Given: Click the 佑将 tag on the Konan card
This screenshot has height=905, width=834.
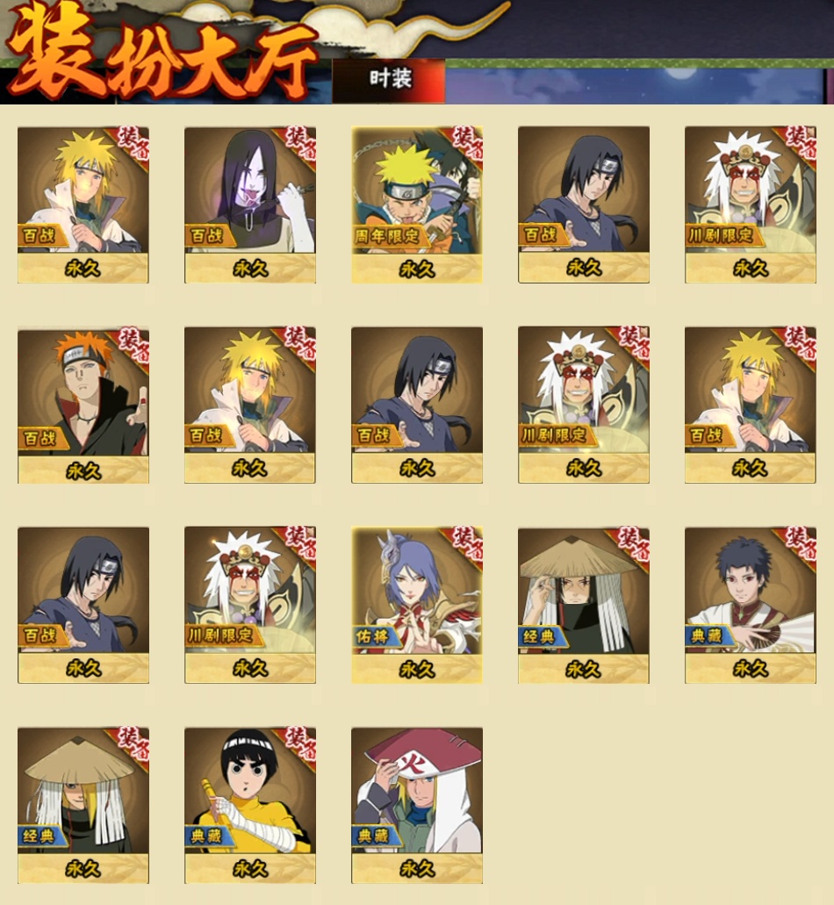Looking at the screenshot, I should [x=372, y=636].
